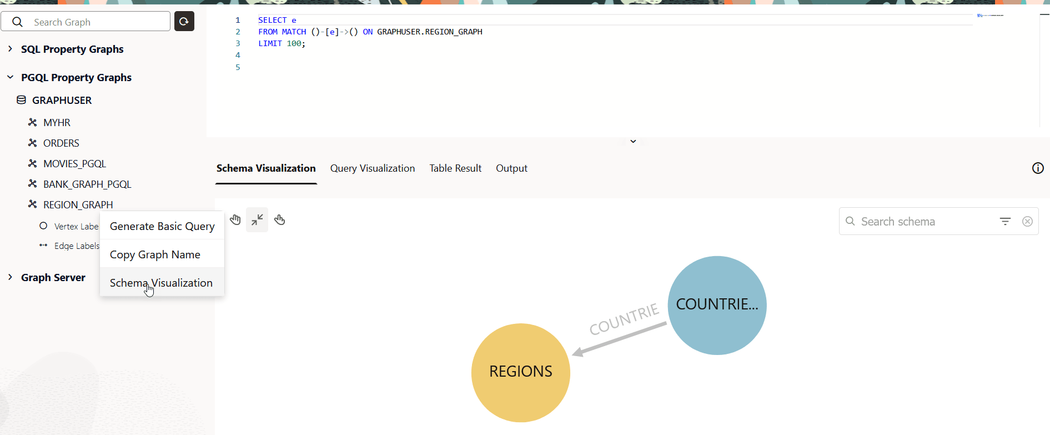Select the MOVIES_PGQL graph

74,163
